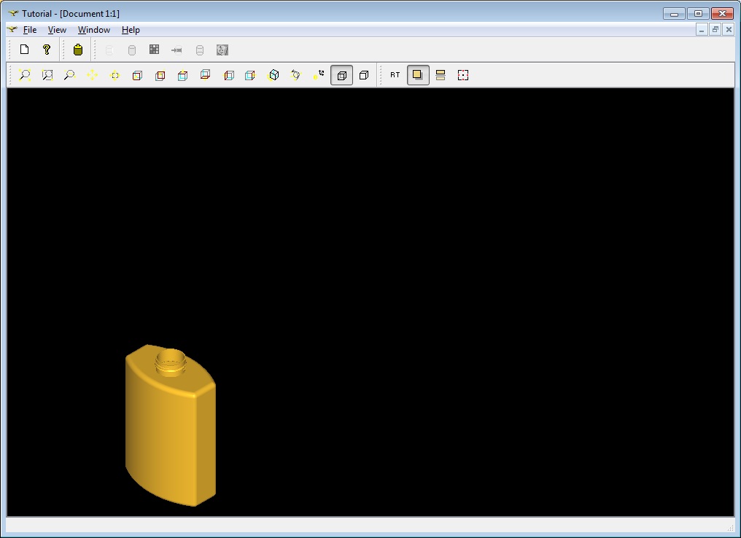
Task: Enable the hidden-line-on cube button
Action: 364,75
